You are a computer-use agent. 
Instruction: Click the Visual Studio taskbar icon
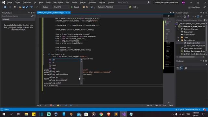click(123, 114)
